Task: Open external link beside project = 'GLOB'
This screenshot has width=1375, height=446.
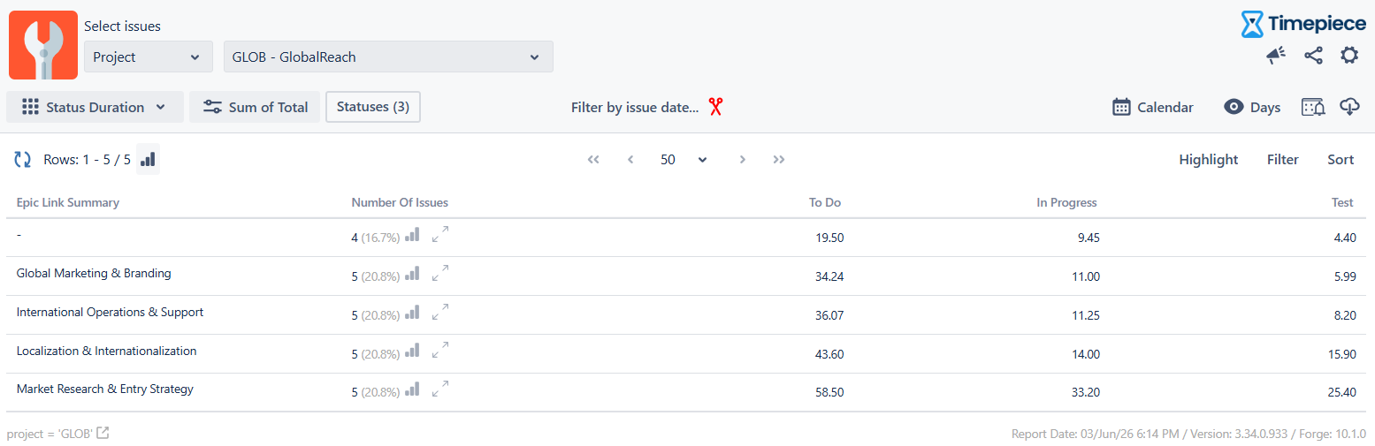Action: [103, 433]
